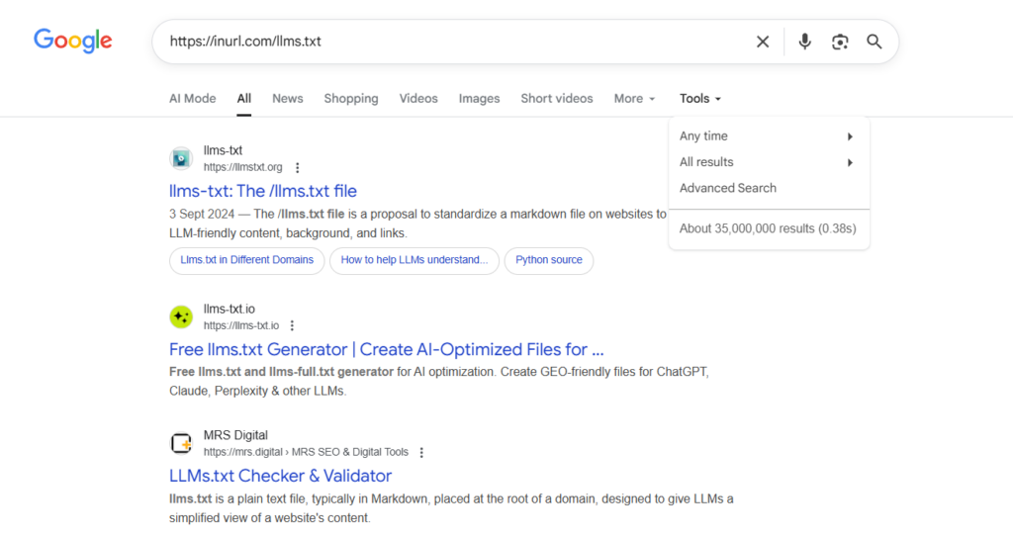Click the magnifying glass search button
Viewport: 1013px width, 539px height.
pos(875,42)
